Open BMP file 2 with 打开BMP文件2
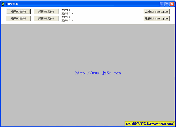The height and width of the screenshot is (127, 176). point(46,11)
